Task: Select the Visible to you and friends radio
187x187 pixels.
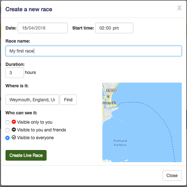Action: (x=7, y=130)
